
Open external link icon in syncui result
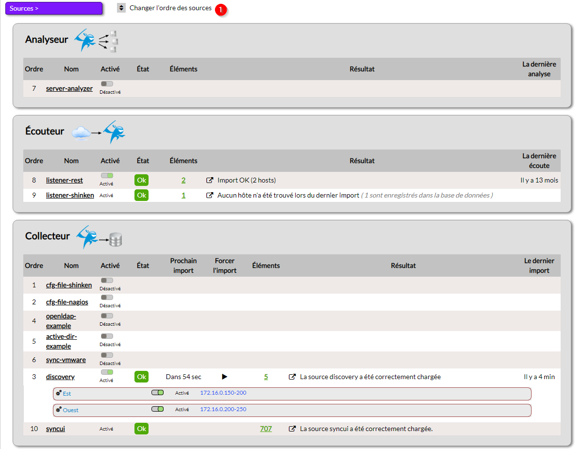tap(292, 429)
